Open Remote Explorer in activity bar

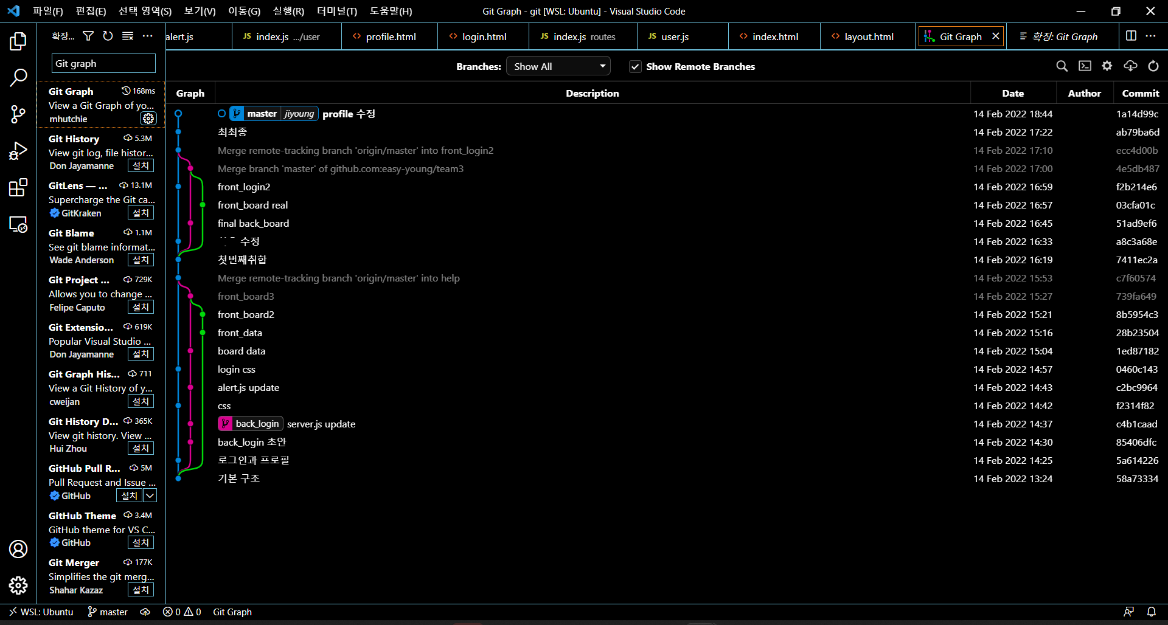tap(18, 224)
